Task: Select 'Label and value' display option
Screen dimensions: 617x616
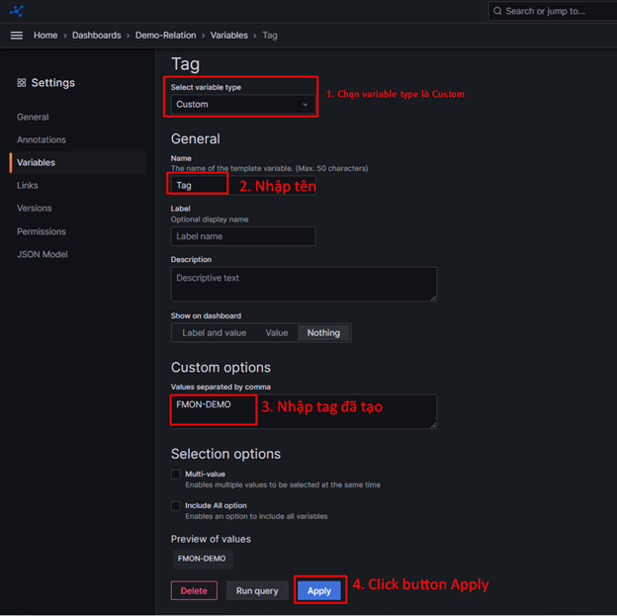Action: point(214,333)
